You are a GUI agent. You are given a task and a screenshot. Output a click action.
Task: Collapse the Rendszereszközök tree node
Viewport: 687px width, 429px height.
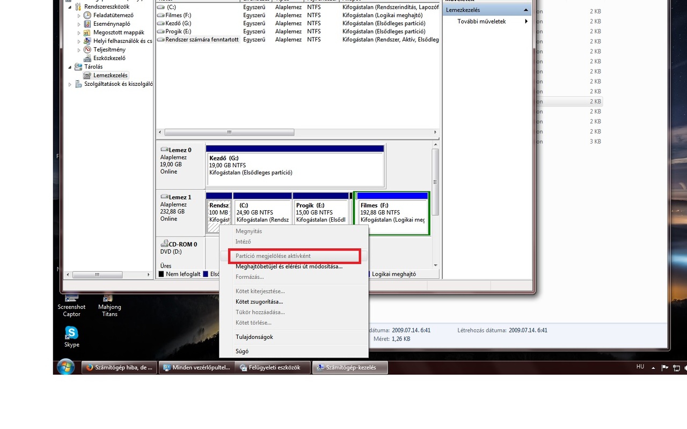coord(70,7)
